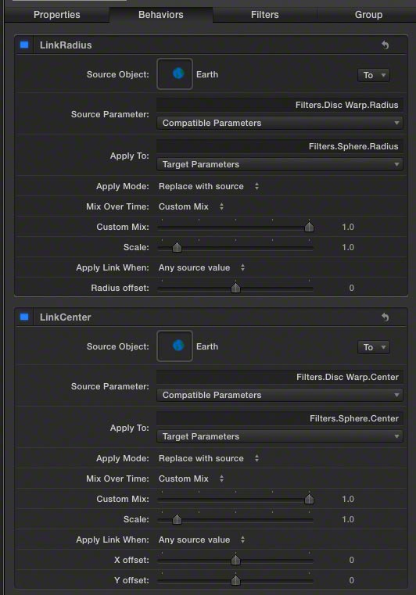Screen dimensions: 416x595
Task: Click the Y offset slider handle
Action: tap(235, 580)
